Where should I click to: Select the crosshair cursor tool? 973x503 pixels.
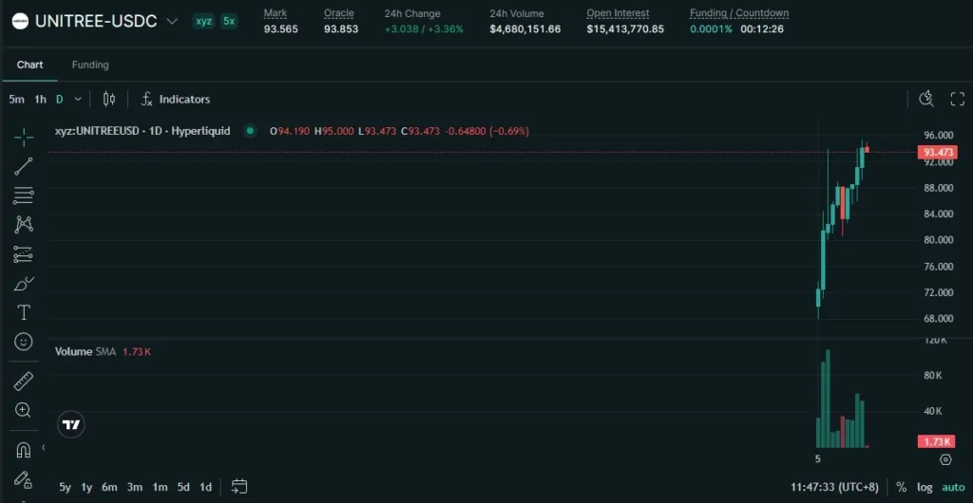click(24, 138)
